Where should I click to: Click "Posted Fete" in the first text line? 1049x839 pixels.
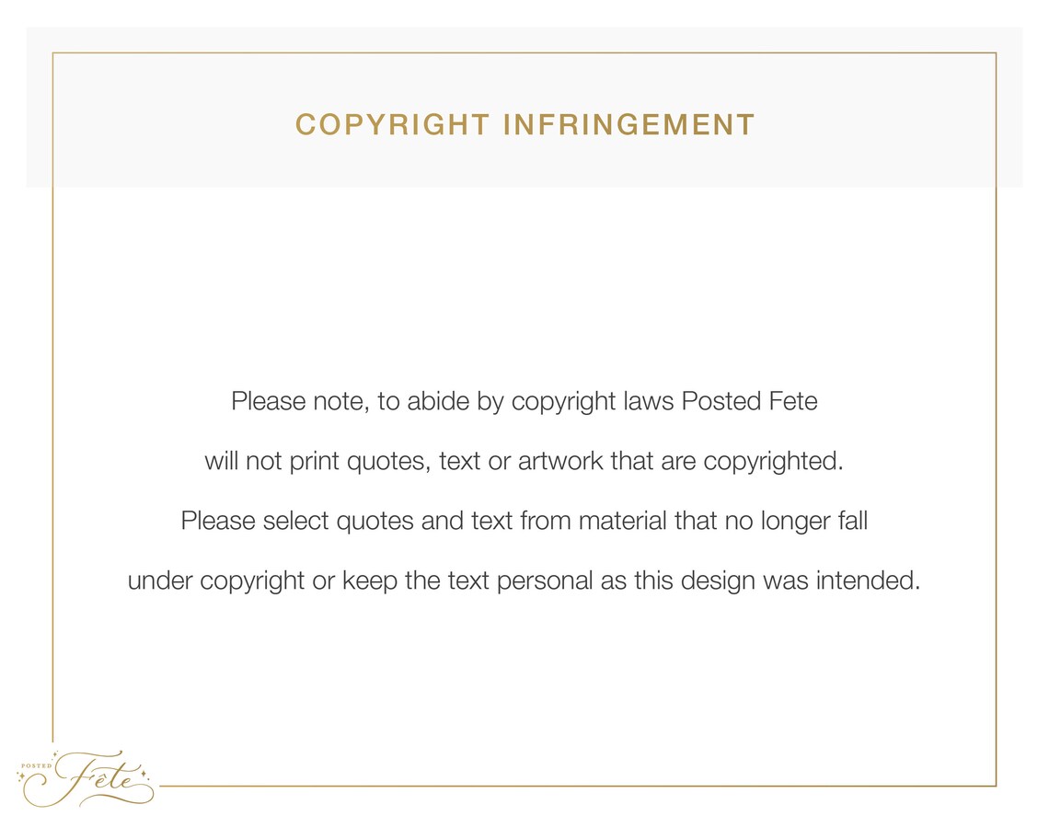click(x=749, y=401)
